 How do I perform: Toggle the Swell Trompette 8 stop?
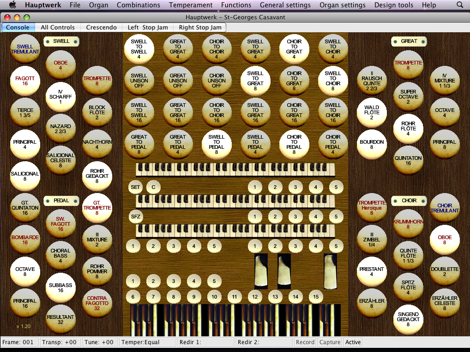click(97, 81)
